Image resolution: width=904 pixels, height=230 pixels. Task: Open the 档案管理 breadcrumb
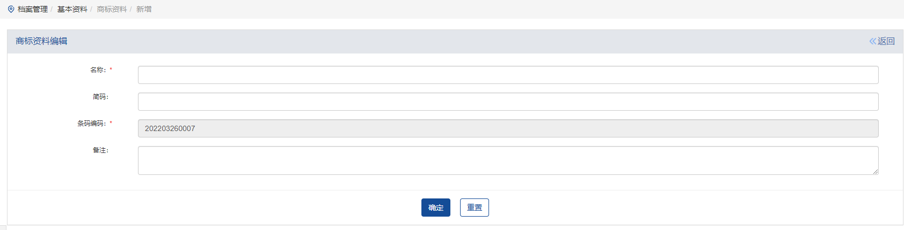tap(33, 9)
